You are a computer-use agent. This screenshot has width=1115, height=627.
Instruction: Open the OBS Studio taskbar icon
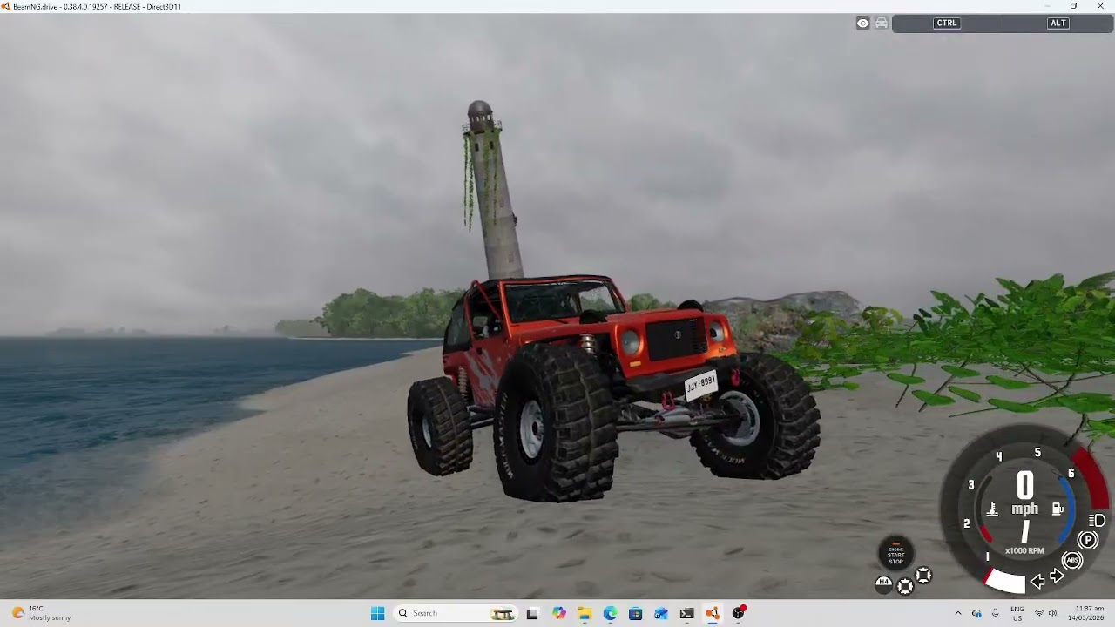click(739, 613)
